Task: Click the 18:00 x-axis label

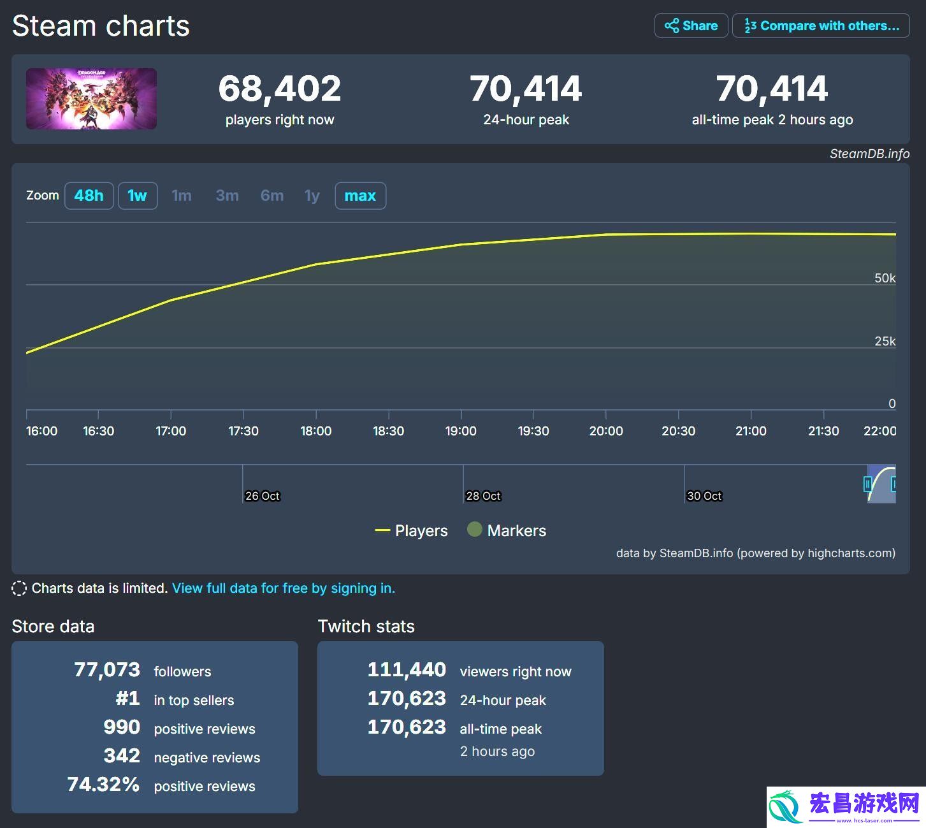Action: (316, 431)
